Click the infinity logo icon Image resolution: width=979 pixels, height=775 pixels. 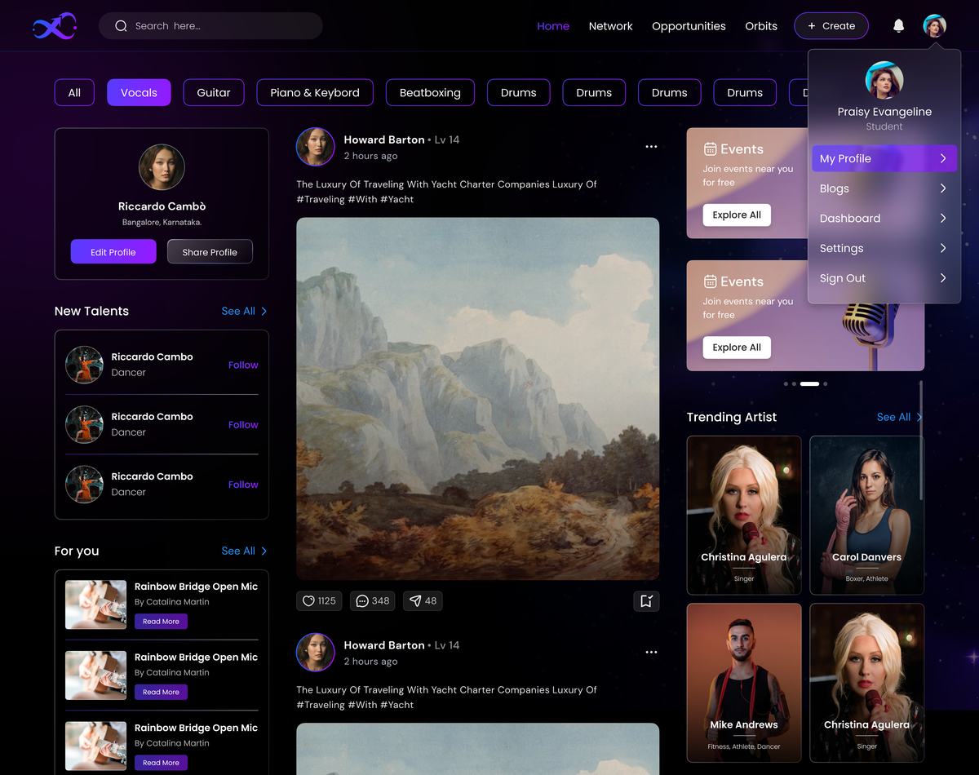click(x=55, y=26)
